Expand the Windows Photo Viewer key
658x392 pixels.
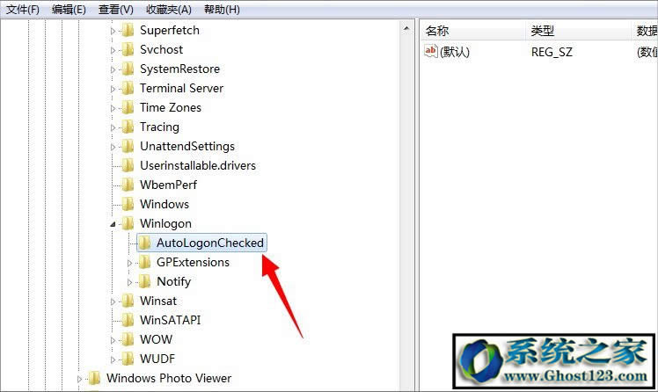79,379
